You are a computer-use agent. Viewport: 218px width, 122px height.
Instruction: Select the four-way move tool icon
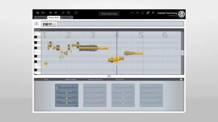[138, 13]
